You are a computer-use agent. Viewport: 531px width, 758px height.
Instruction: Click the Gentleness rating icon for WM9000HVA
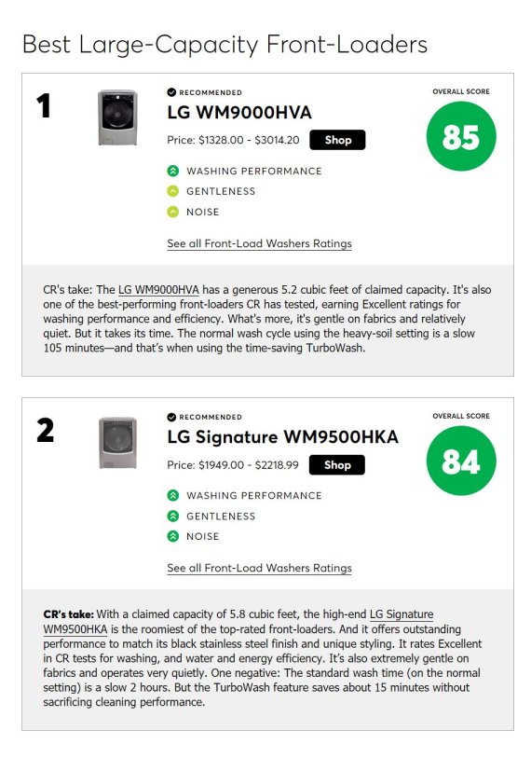(173, 191)
